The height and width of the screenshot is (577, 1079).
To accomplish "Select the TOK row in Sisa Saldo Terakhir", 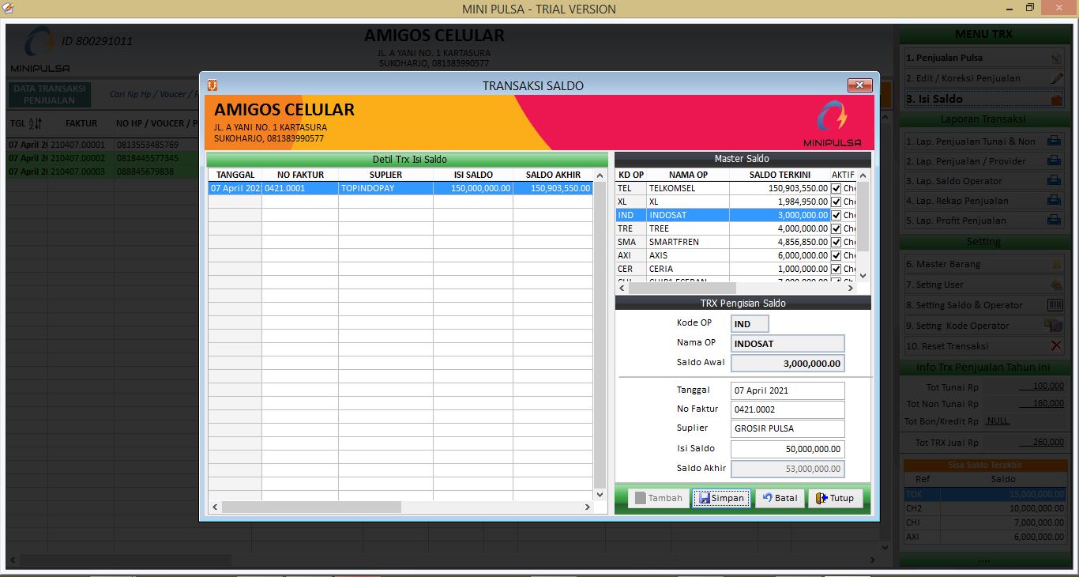I will pyautogui.click(x=984, y=494).
